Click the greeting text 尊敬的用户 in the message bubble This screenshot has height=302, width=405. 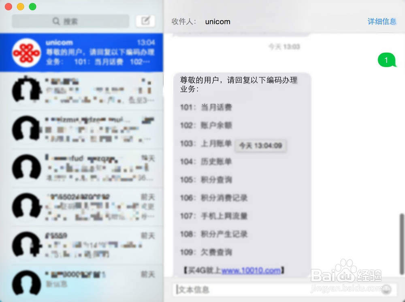pyautogui.click(x=200, y=80)
